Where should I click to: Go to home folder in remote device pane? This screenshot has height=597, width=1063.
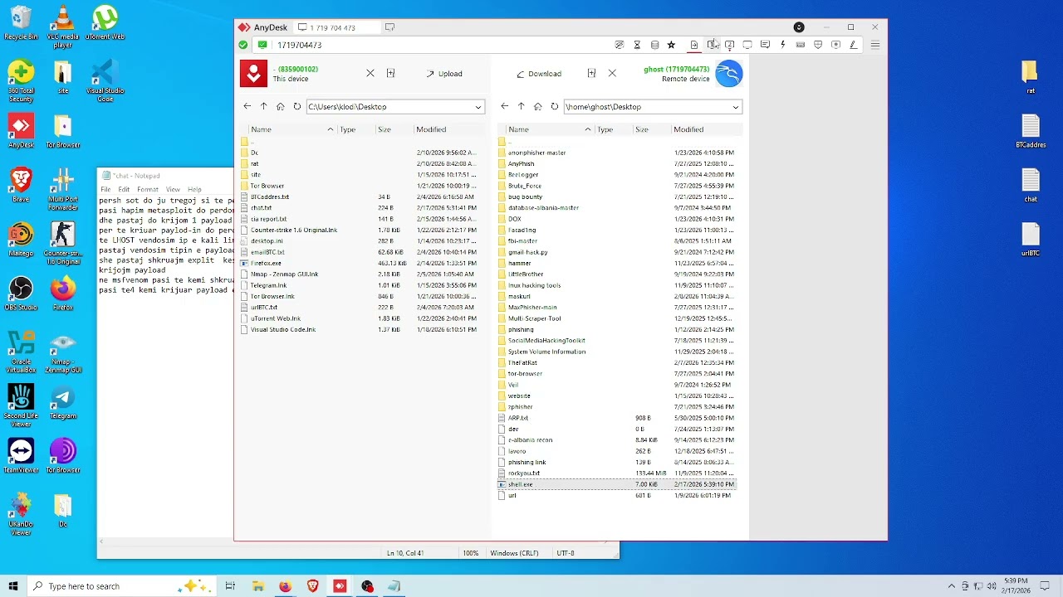(538, 106)
